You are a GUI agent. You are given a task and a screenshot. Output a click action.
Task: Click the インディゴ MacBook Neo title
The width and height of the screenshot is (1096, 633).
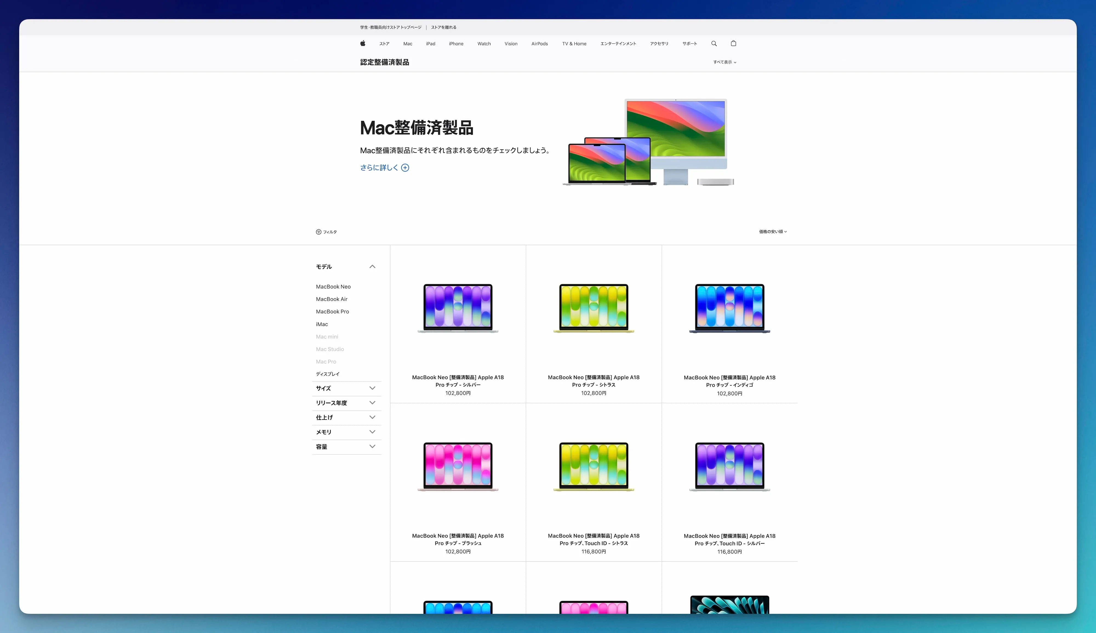coord(729,381)
